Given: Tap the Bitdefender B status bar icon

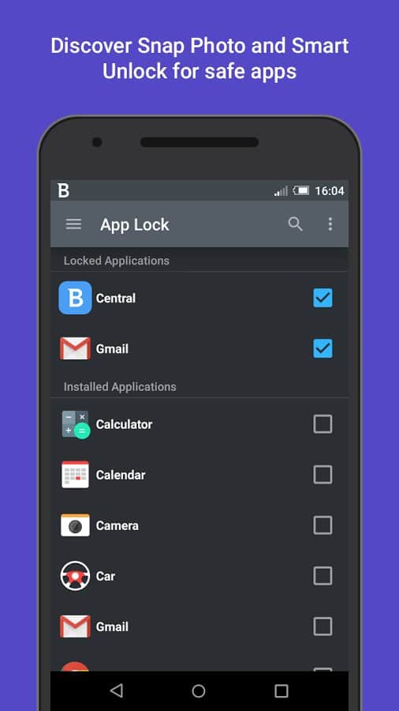Looking at the screenshot, I should 63,190.
